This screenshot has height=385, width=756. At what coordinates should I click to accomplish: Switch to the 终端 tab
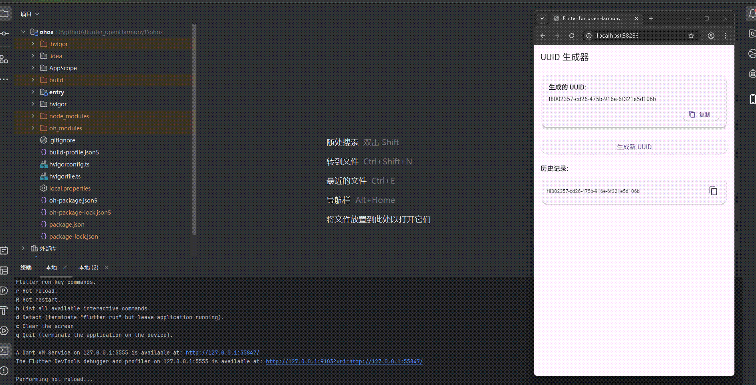pos(26,267)
